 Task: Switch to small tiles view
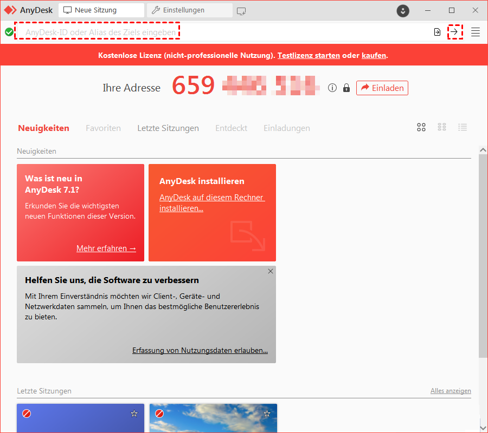pyautogui.click(x=442, y=127)
